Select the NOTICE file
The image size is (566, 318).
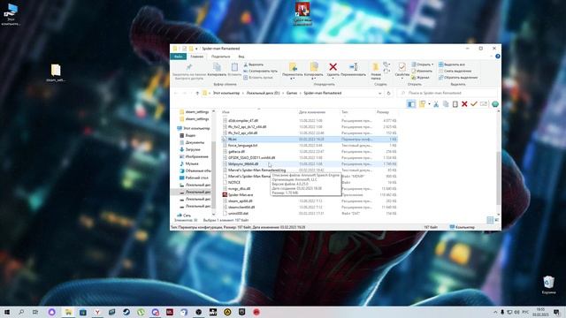tap(234, 183)
